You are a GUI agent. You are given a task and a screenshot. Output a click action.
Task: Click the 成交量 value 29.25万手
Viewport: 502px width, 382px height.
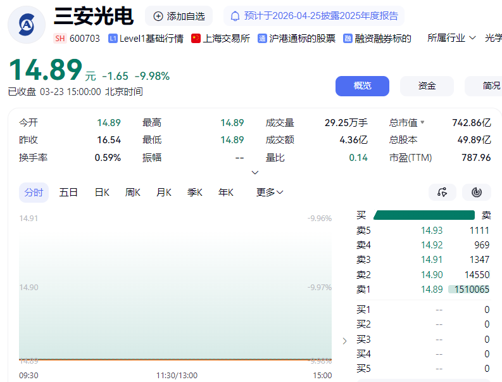pos(346,123)
